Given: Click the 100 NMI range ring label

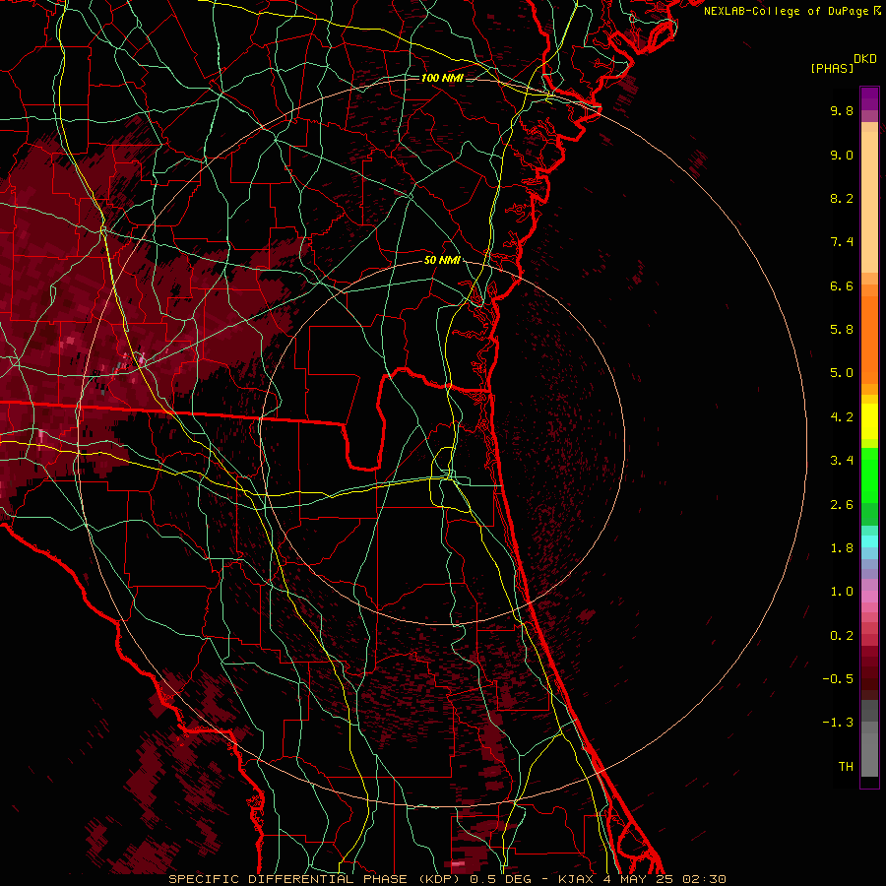Looking at the screenshot, I should [442, 78].
